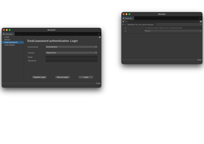
Task: Click the Devices tab's key icon
Action: [123, 18]
